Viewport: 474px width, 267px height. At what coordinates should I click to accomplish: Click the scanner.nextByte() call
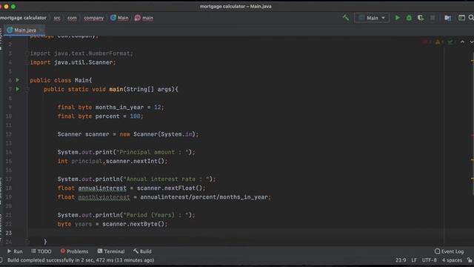pos(135,224)
